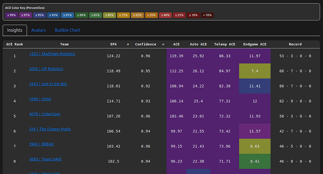Click the ≥ 99% purple color key swatch
The image size is (323, 174).
(x=12, y=15)
